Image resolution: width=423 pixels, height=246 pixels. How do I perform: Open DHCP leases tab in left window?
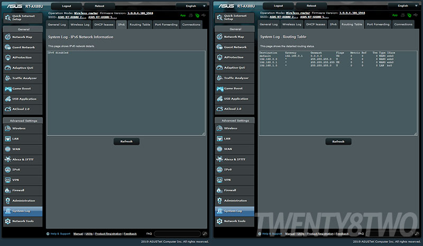(104, 24)
